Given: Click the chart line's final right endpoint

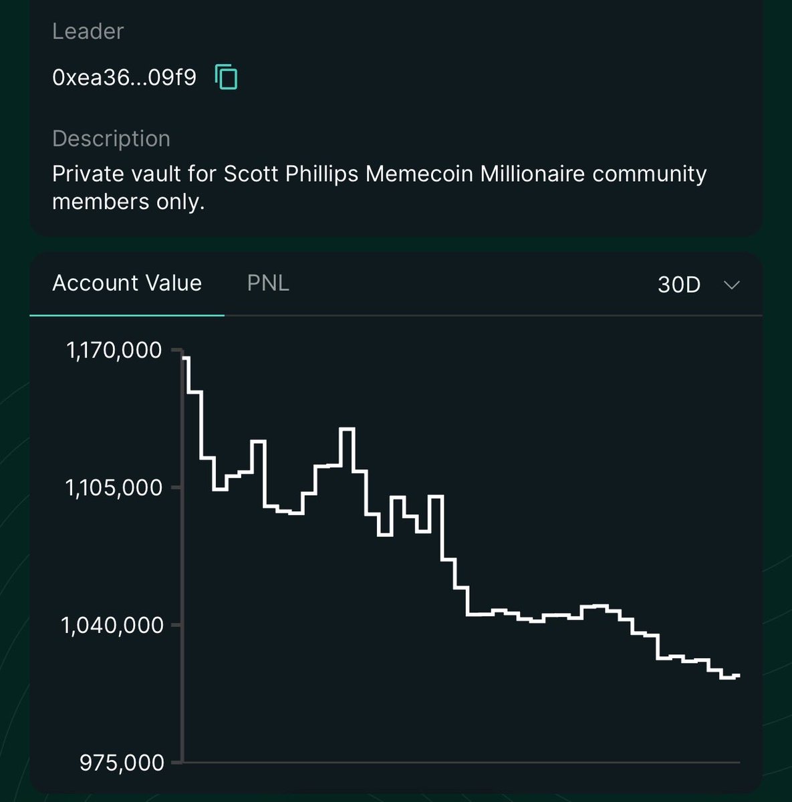Looking at the screenshot, I should (739, 676).
